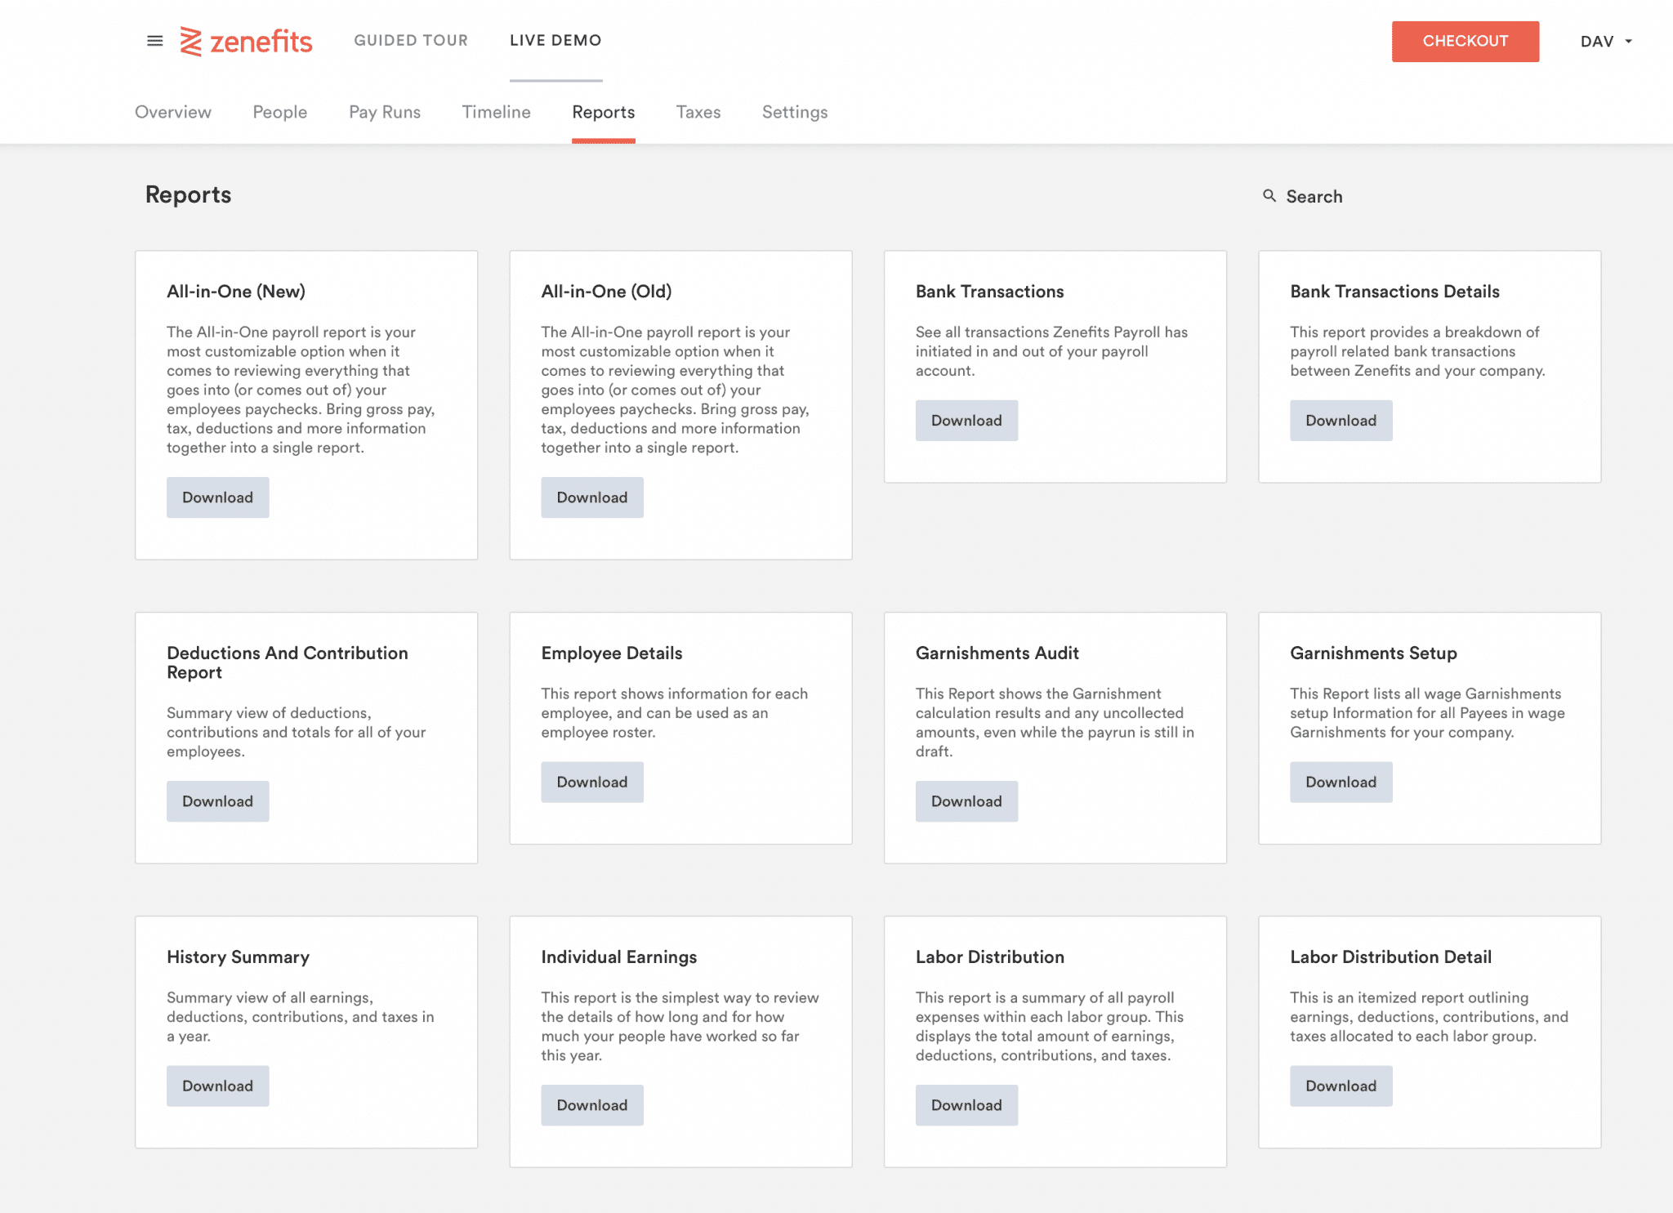Switch to the Overview tab
The height and width of the screenshot is (1213, 1673).
(172, 112)
